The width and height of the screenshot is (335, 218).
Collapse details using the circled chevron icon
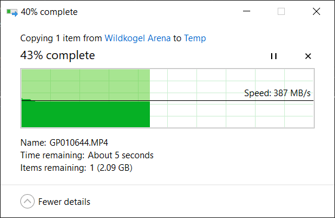pyautogui.click(x=27, y=201)
